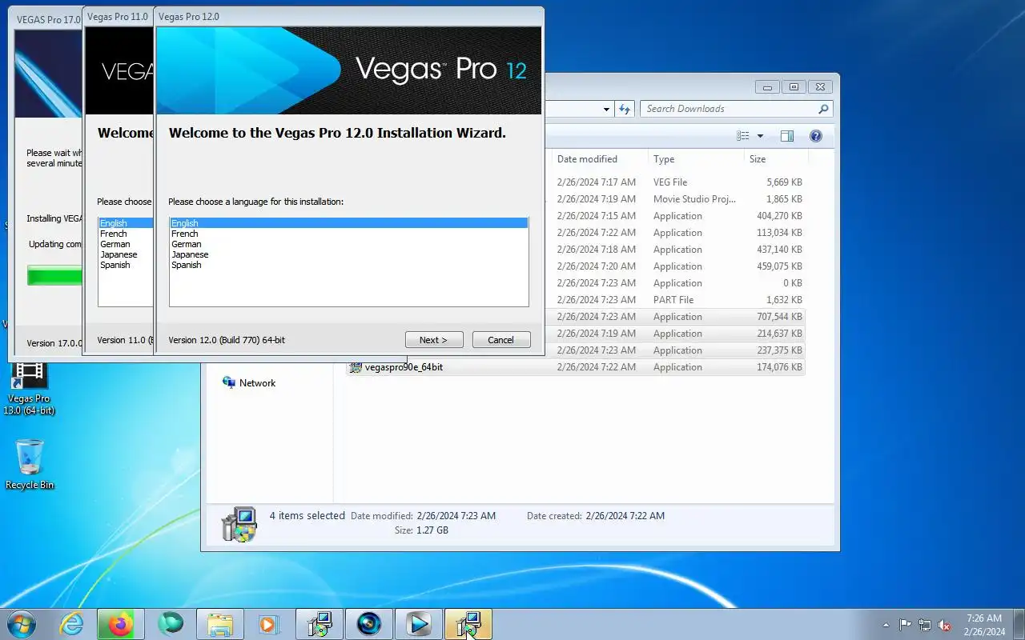The height and width of the screenshot is (640, 1025).
Task: Click the vegaspro90e_64bit file icon
Action: pos(356,367)
